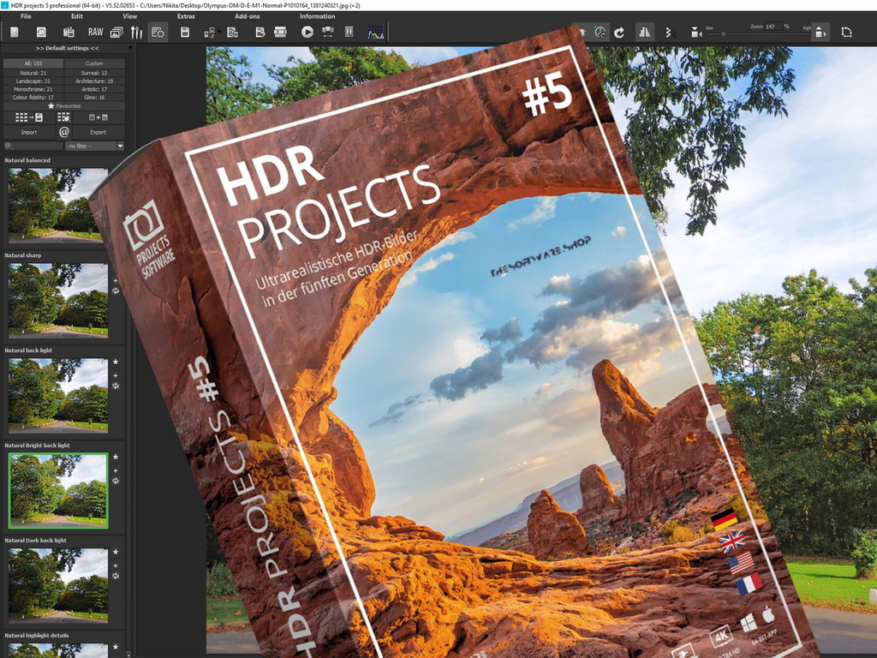Toggle the checkered transparency display icon
The width and height of the screenshot is (877, 658).
(669, 33)
